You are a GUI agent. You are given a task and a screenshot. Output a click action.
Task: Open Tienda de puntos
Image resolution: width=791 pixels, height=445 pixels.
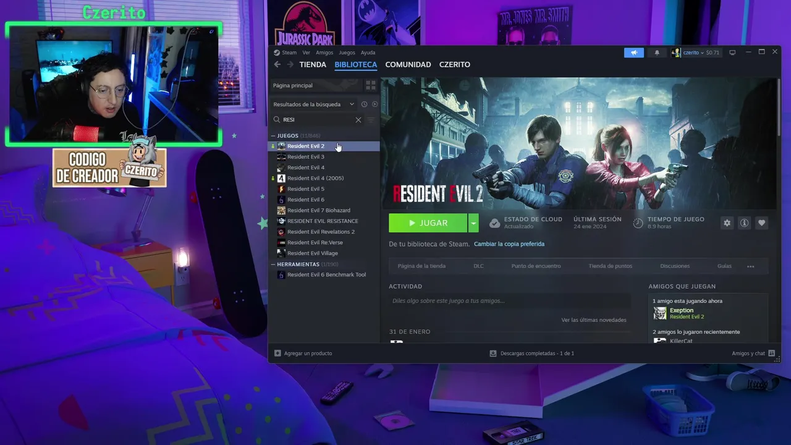pyautogui.click(x=610, y=266)
